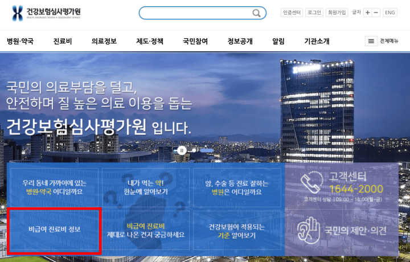This screenshot has height=262, width=410.
Task: Click the customer center phone icon
Action: tap(311, 182)
